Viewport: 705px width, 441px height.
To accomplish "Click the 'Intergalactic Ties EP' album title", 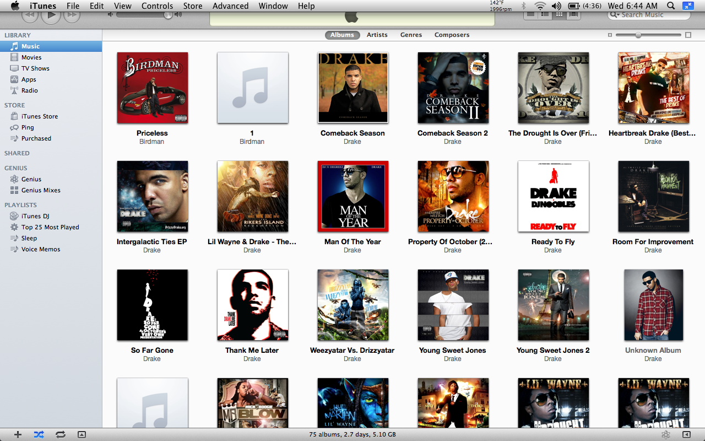I will 152,241.
